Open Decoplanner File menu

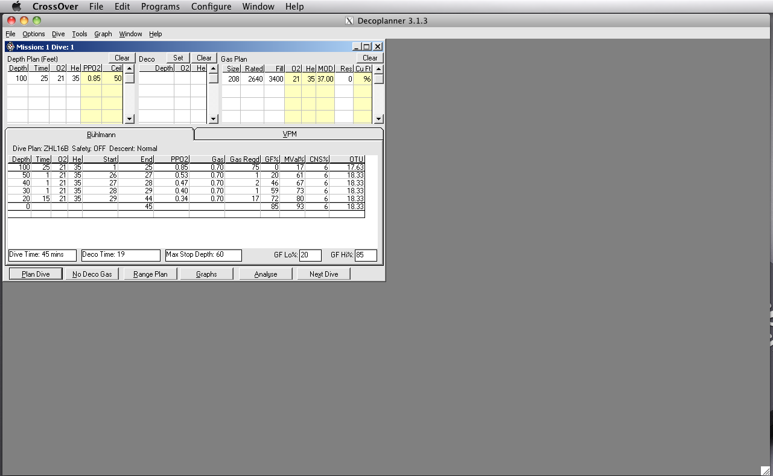[10, 34]
